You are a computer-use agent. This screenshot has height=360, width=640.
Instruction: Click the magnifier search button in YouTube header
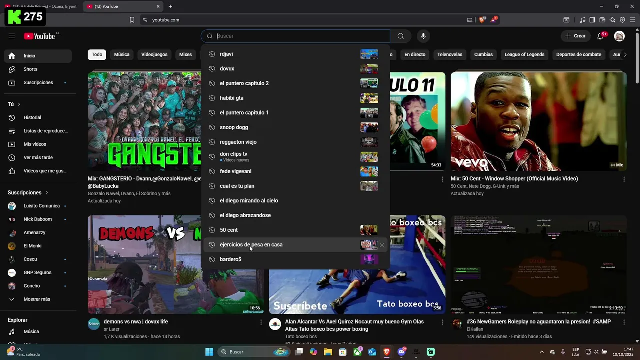[x=401, y=36]
